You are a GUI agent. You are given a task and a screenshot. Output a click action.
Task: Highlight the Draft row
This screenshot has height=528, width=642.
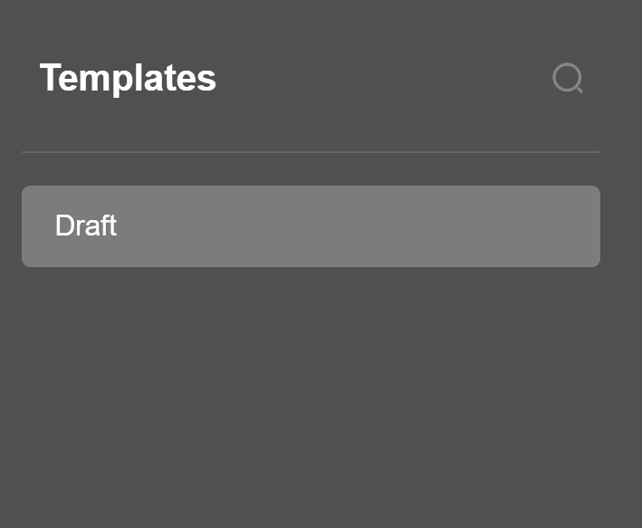(x=311, y=226)
